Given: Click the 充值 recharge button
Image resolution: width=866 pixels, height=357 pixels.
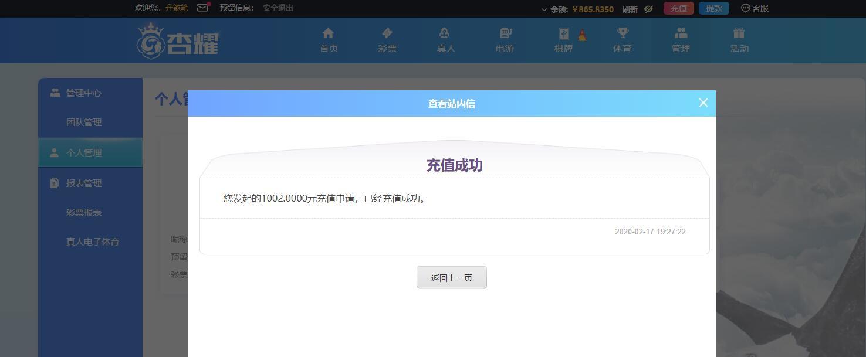Looking at the screenshot, I should click(679, 8).
